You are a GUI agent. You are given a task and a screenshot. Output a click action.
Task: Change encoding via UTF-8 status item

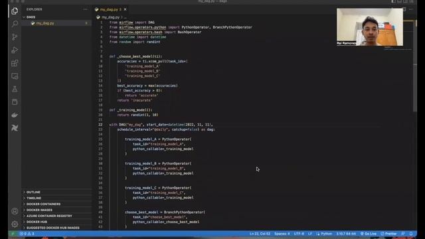tap(299, 234)
